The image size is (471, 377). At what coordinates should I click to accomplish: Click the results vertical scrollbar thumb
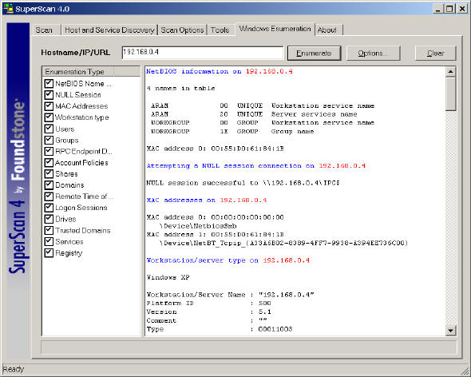[450, 94]
